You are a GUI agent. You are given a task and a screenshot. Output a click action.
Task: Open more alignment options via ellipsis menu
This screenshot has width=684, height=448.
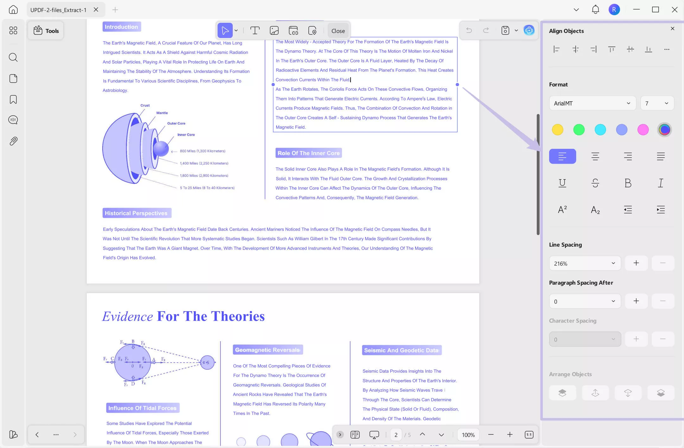coord(667,49)
